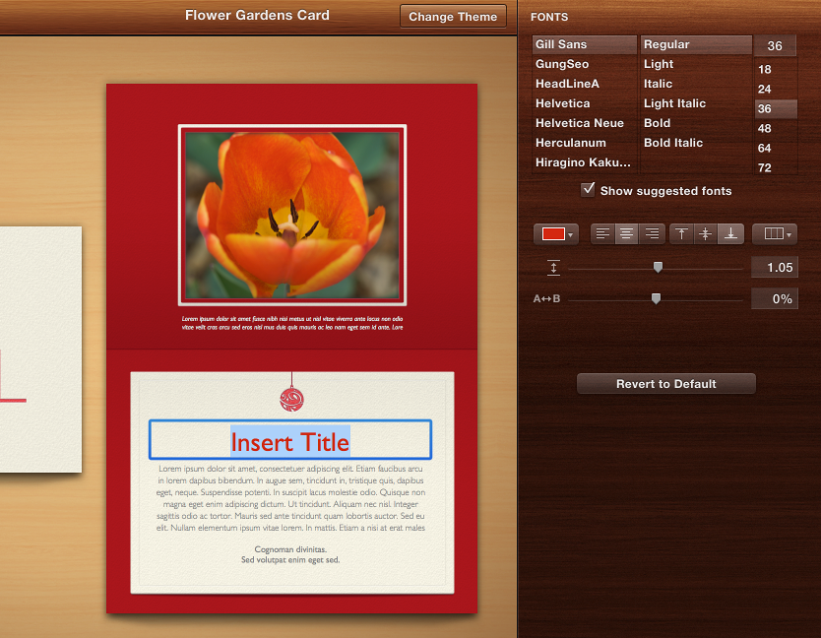Center text vertically in box
Screen dimensions: 821x638
(x=706, y=233)
